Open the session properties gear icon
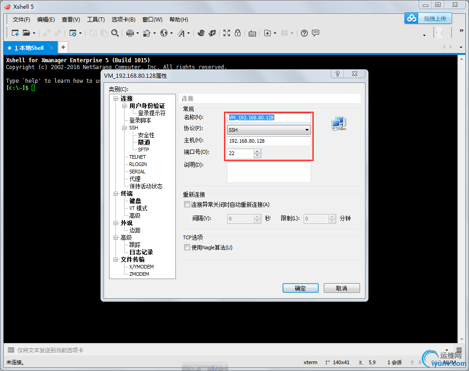The height and width of the screenshot is (371, 469). (x=73, y=33)
